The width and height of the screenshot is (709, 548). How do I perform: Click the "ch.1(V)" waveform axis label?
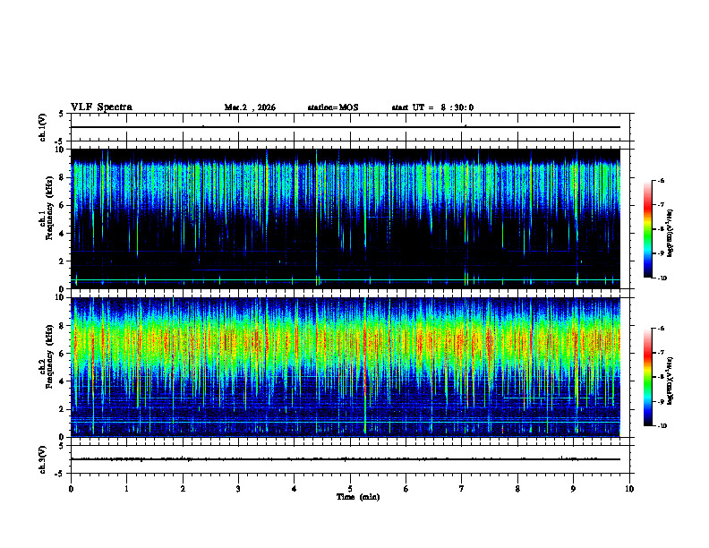(x=43, y=127)
